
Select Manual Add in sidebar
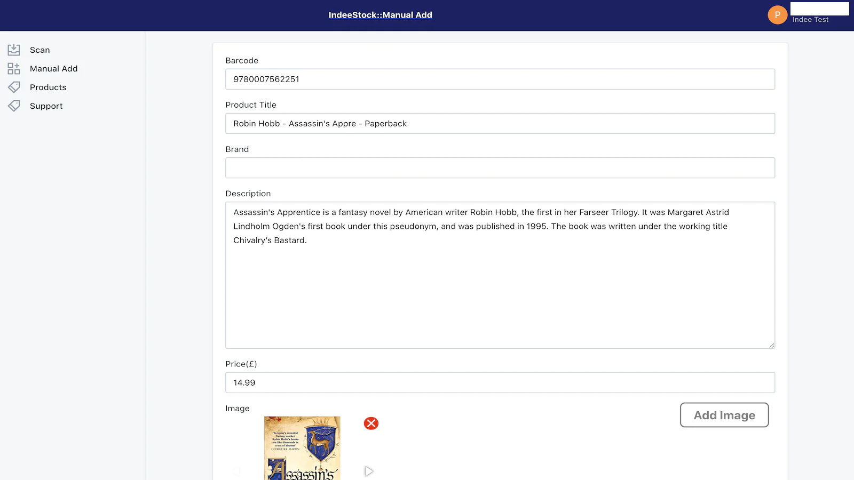click(x=53, y=69)
